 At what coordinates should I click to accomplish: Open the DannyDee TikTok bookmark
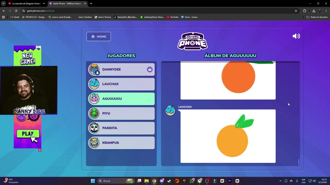[126, 17]
